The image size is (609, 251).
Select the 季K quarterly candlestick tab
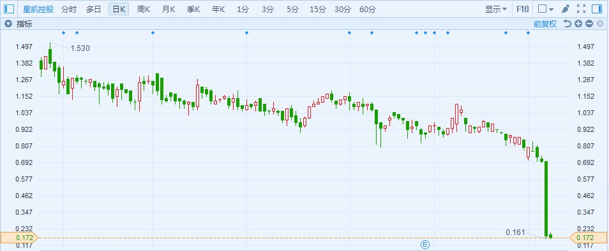(193, 10)
